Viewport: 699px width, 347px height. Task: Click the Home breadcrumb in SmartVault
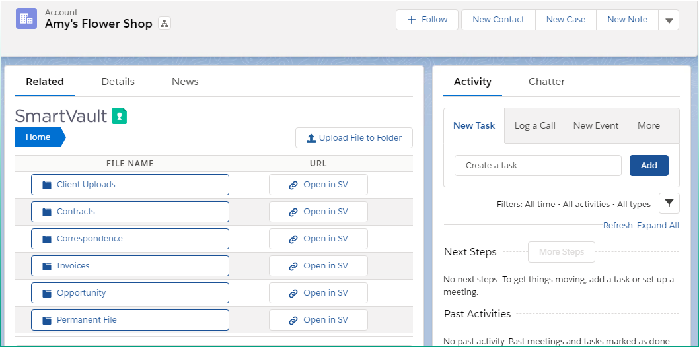[40, 137]
